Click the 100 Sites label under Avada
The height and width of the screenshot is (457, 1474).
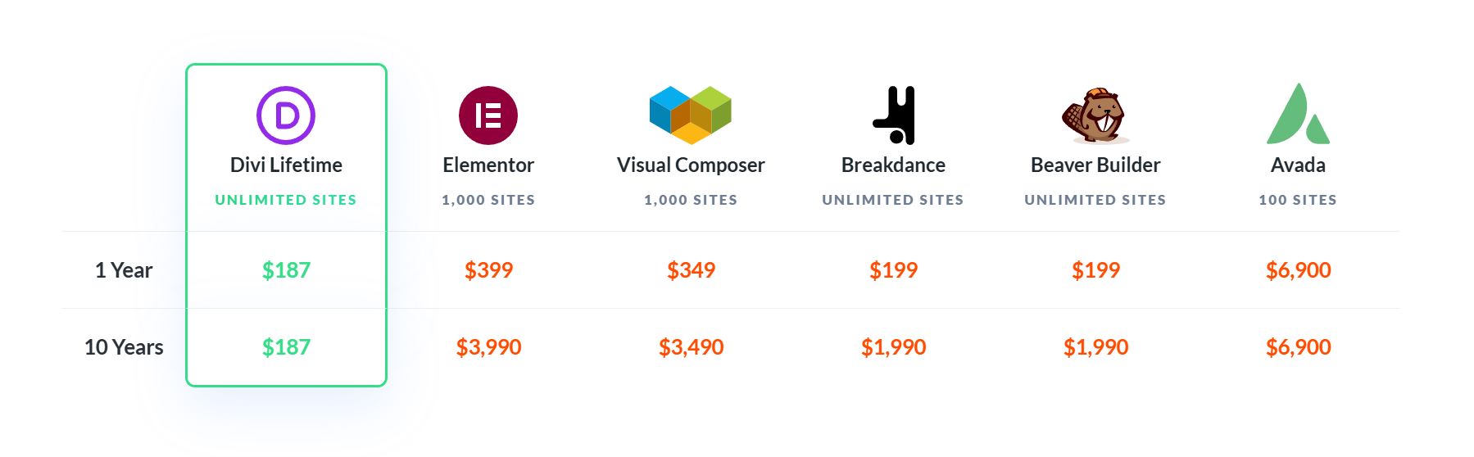(x=1298, y=200)
